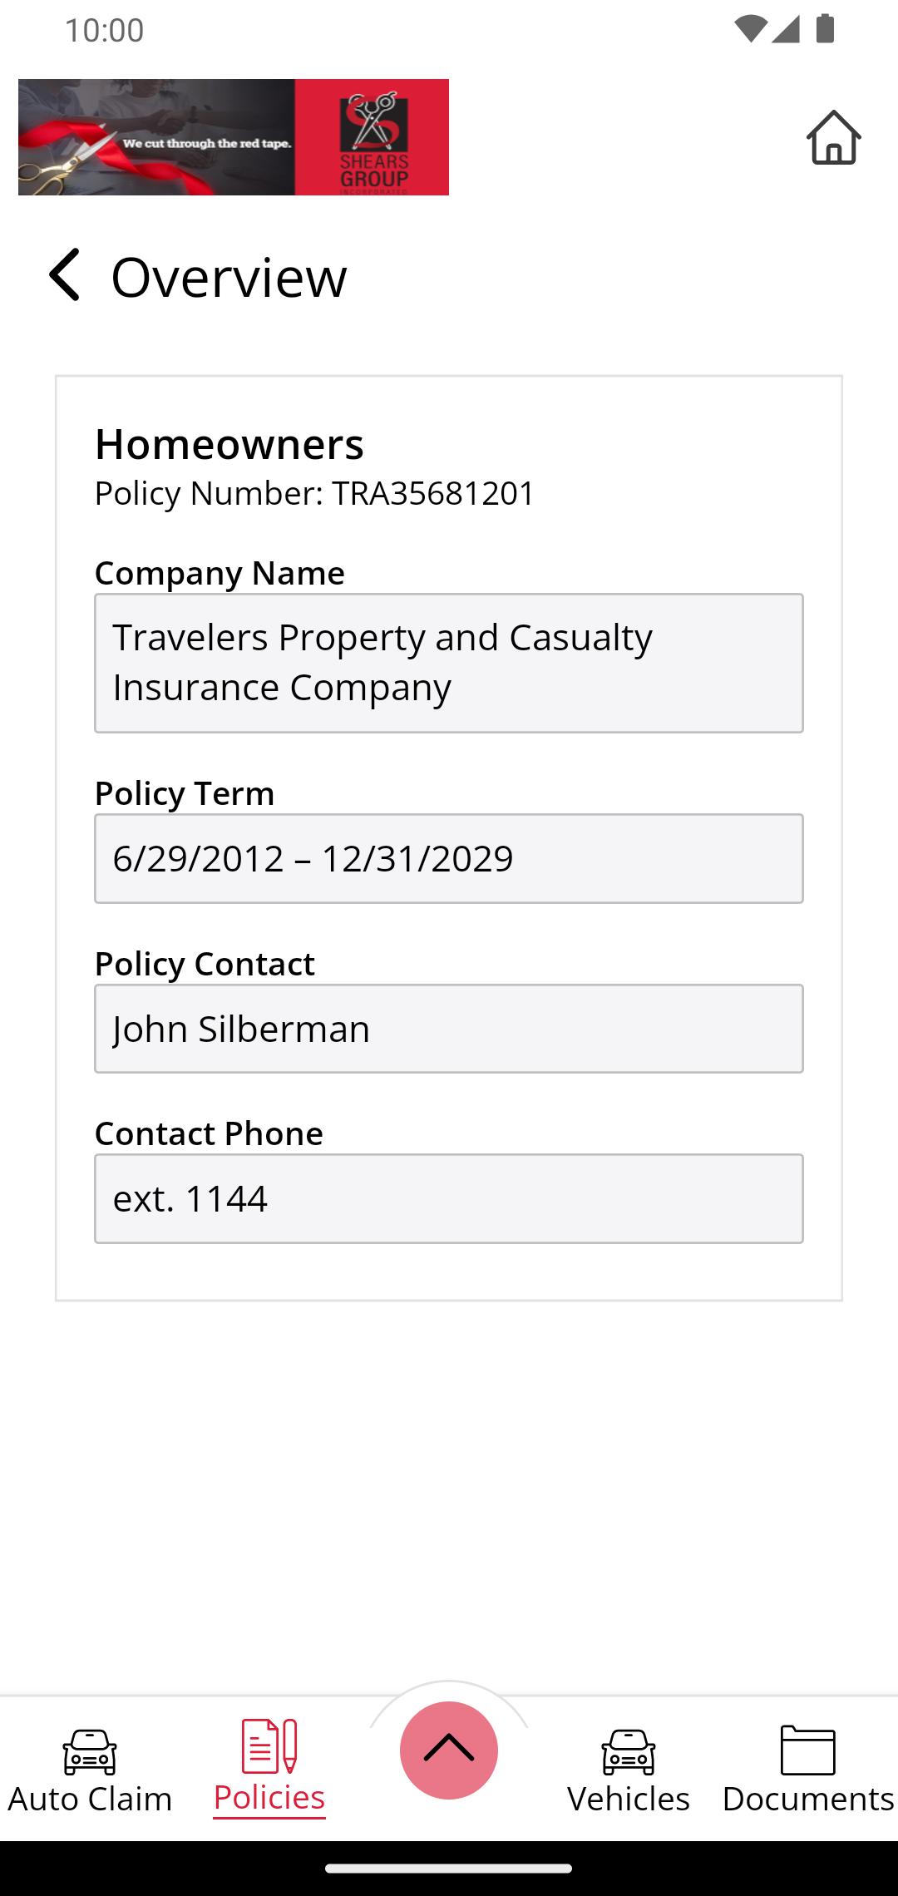Image resolution: width=898 pixels, height=1896 pixels.
Task: Select the Policies tab label
Action: [x=269, y=1797]
